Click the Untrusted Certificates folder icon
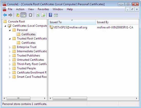The height and width of the screenshot is (108, 141). 14,60
